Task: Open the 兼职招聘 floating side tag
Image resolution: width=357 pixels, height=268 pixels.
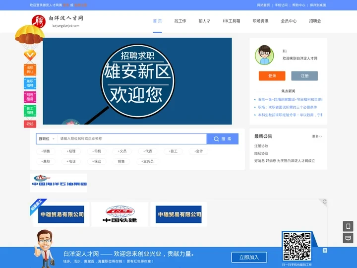Action: pos(30,83)
